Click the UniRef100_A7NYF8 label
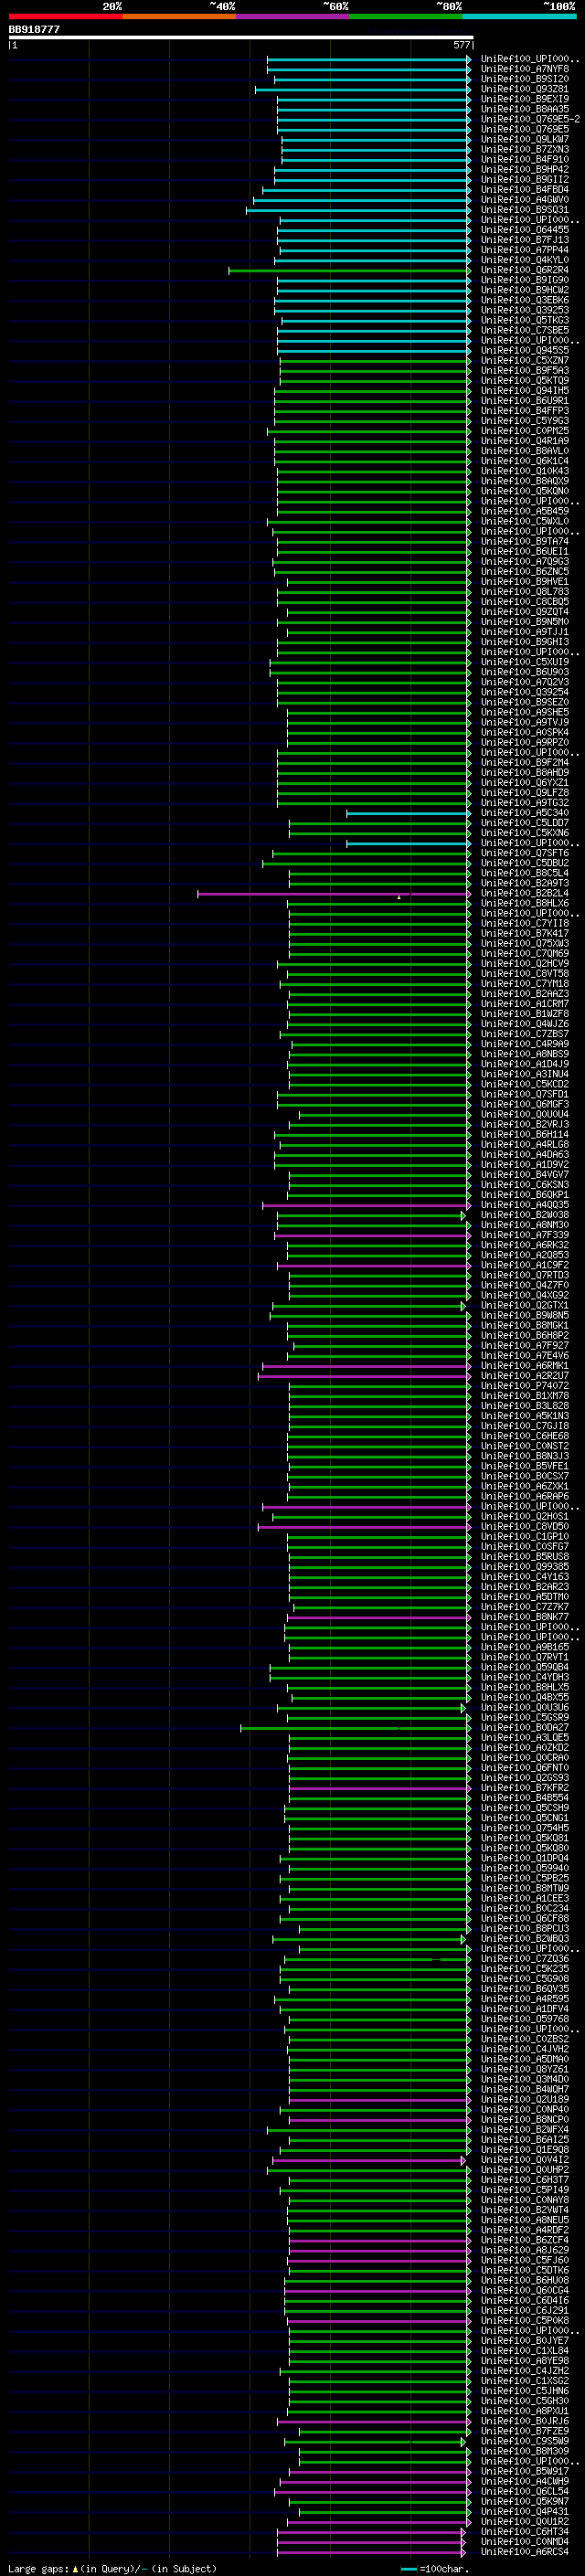Viewport: 585px width, 2576px height. (525, 69)
